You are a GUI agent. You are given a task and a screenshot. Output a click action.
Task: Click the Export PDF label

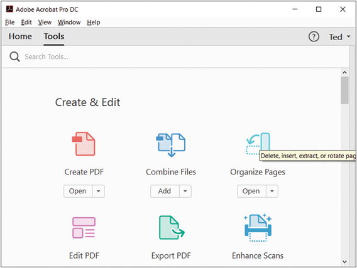pos(171,255)
